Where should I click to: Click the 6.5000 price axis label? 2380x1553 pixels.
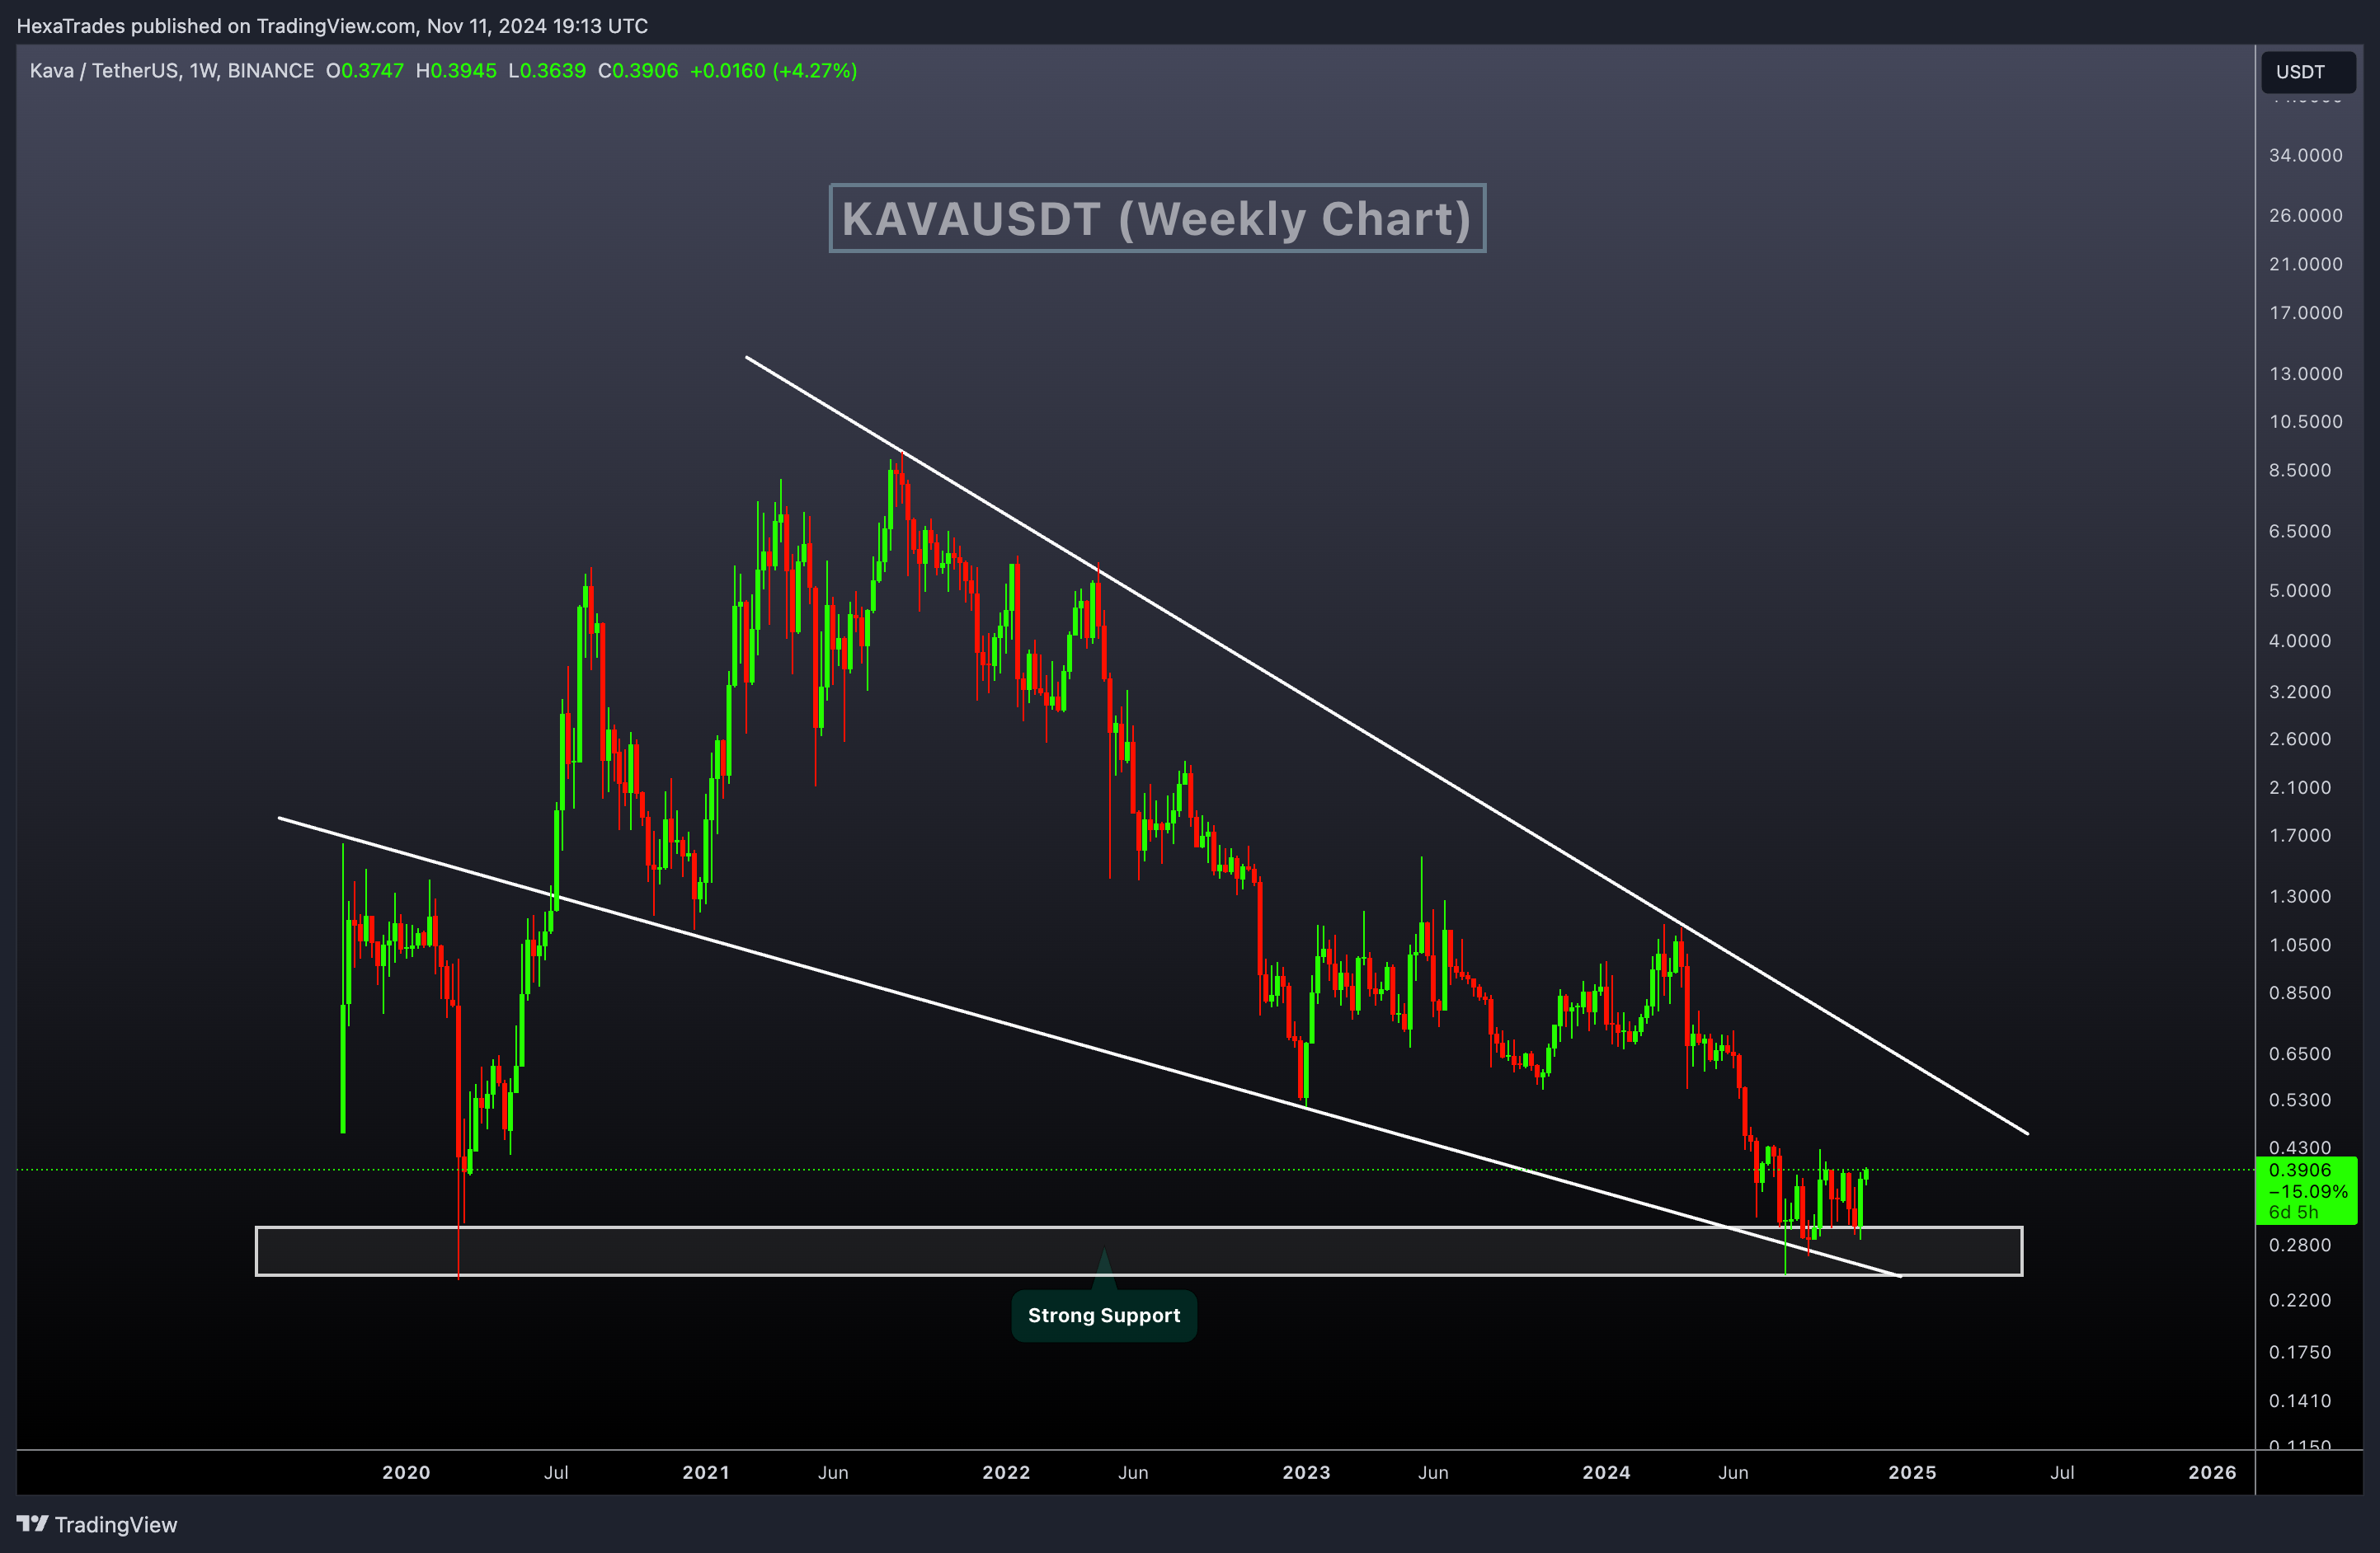click(2299, 531)
